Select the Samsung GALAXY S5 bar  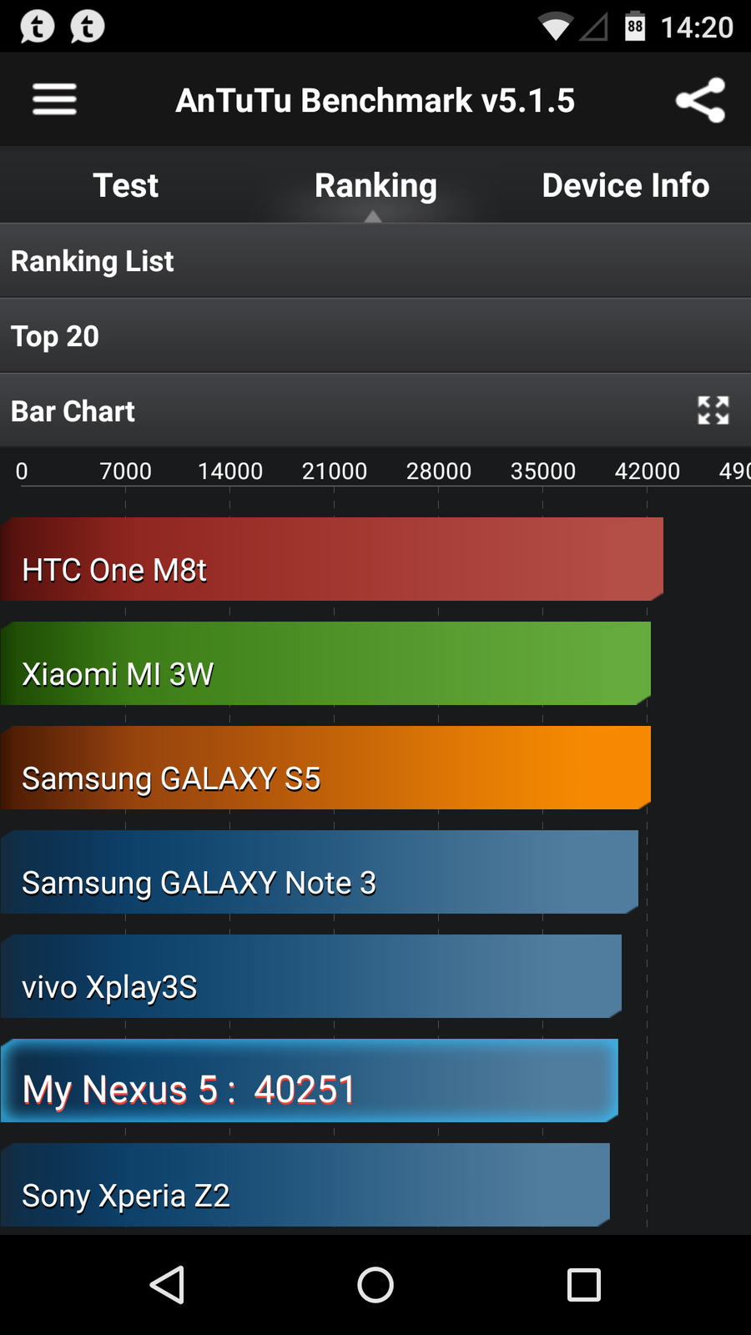pos(325,768)
